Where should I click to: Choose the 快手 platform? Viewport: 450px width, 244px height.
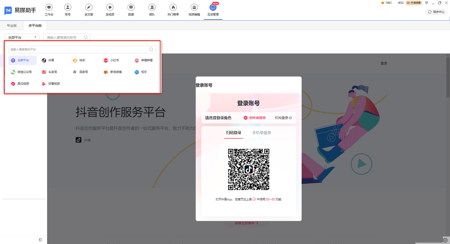click(x=79, y=60)
